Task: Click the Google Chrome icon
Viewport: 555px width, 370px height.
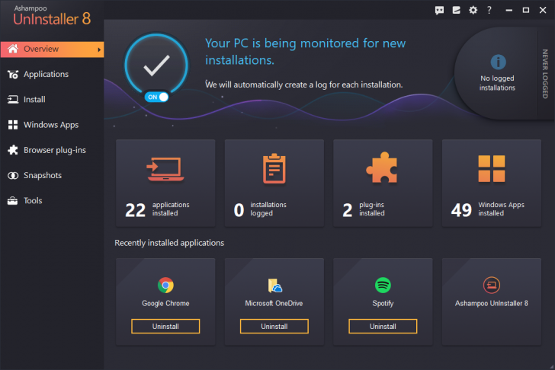Action: (x=165, y=285)
